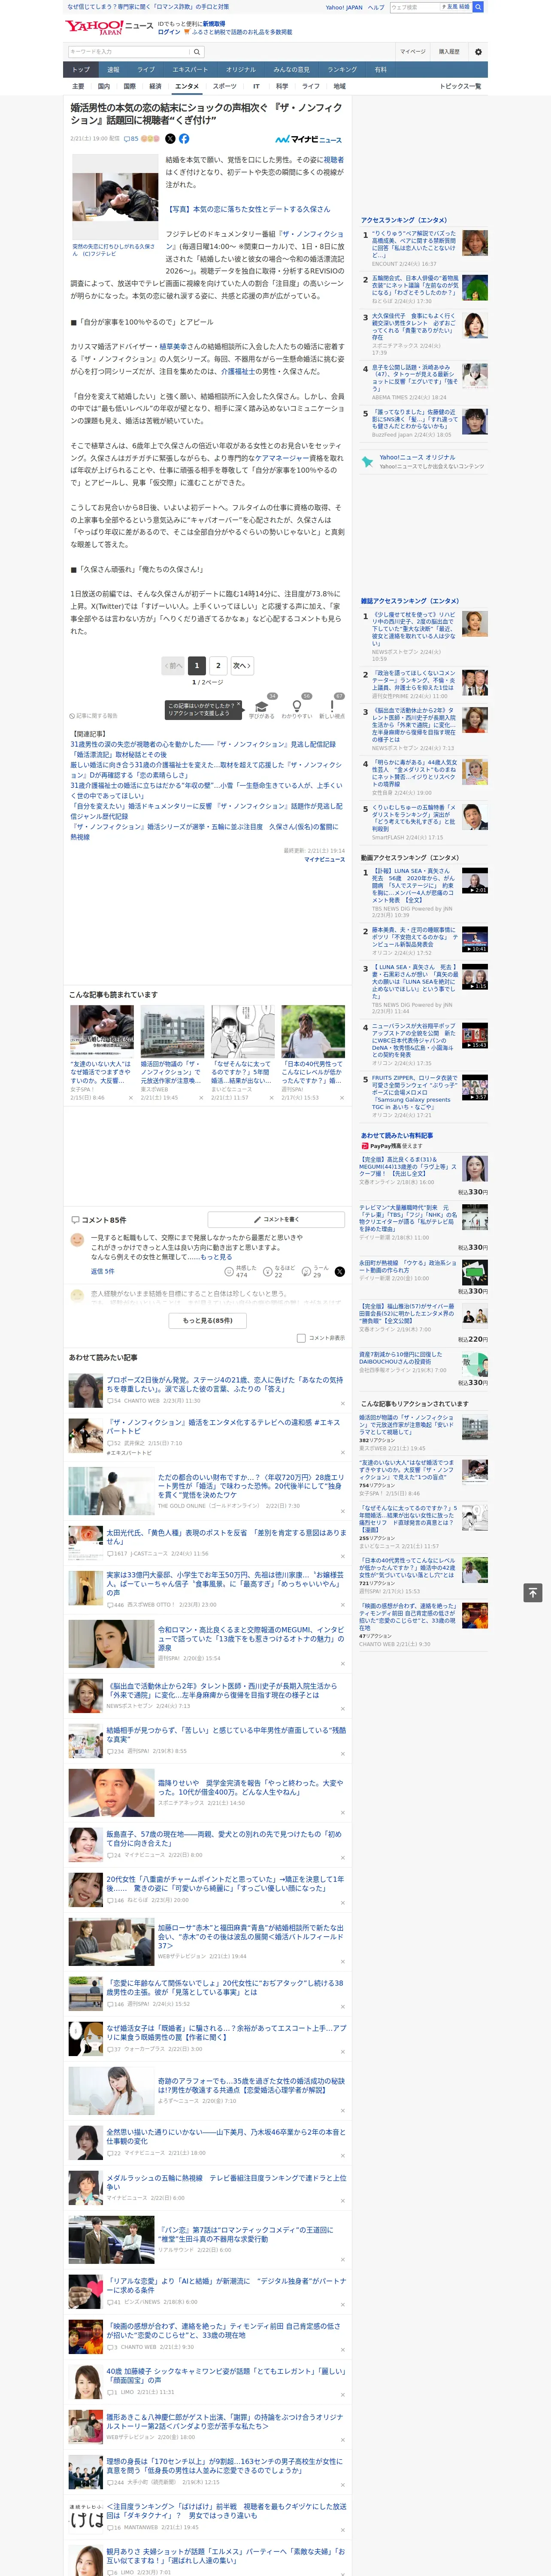The height and width of the screenshot is (2576, 551).
Task: Open related article 「婚活漂流記」取材秘話とその後
Action: pyautogui.click(x=118, y=755)
